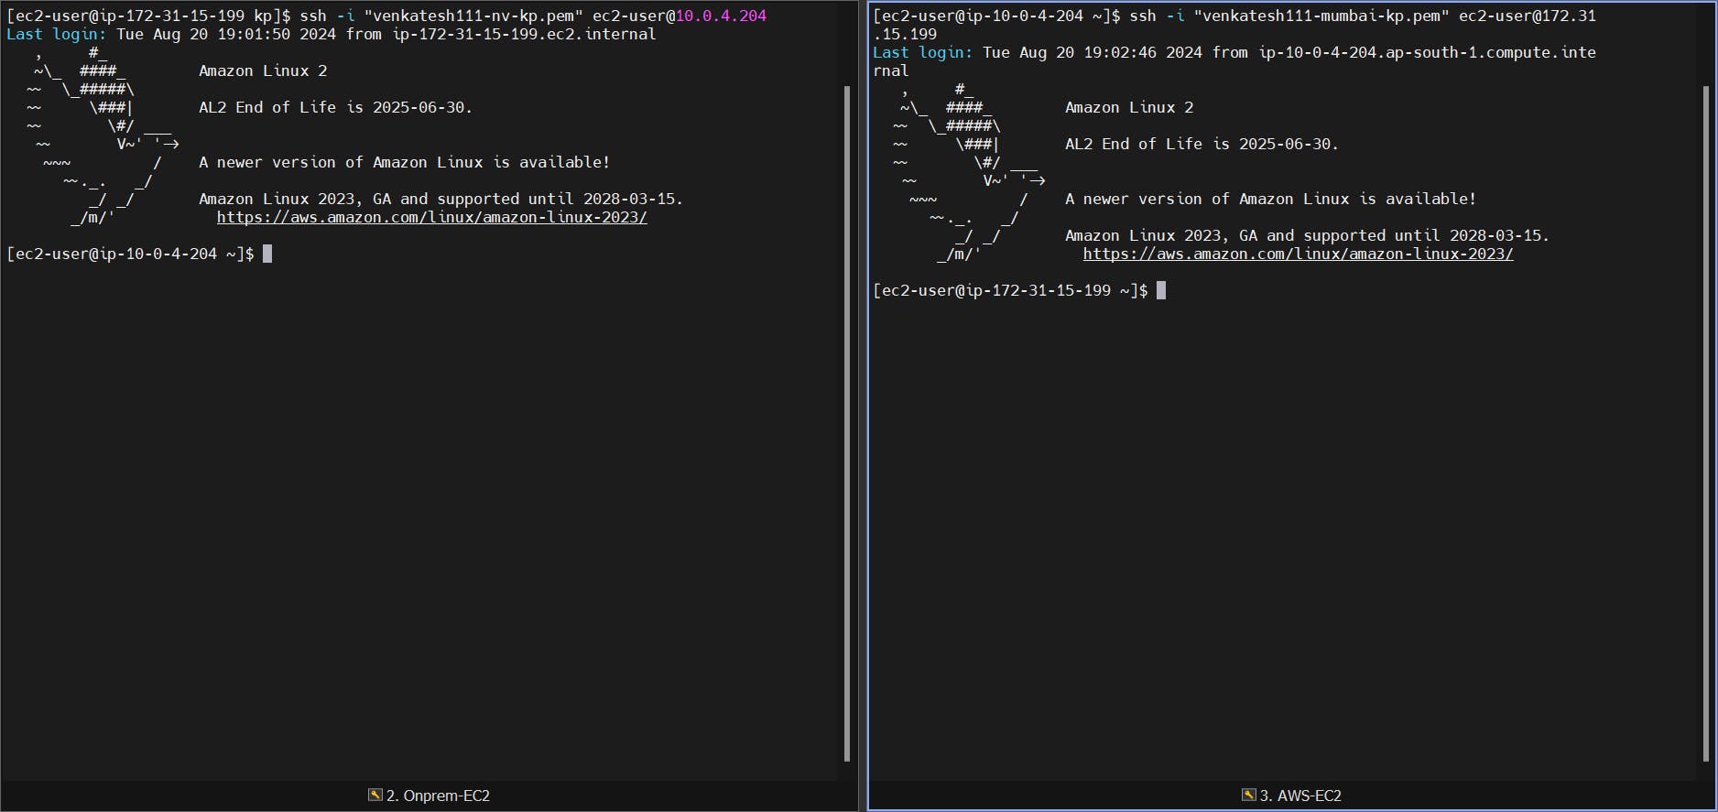The height and width of the screenshot is (812, 1718).
Task: Switch to the 2. Onprem-EC2 tab
Action: pyautogui.click(x=429, y=796)
